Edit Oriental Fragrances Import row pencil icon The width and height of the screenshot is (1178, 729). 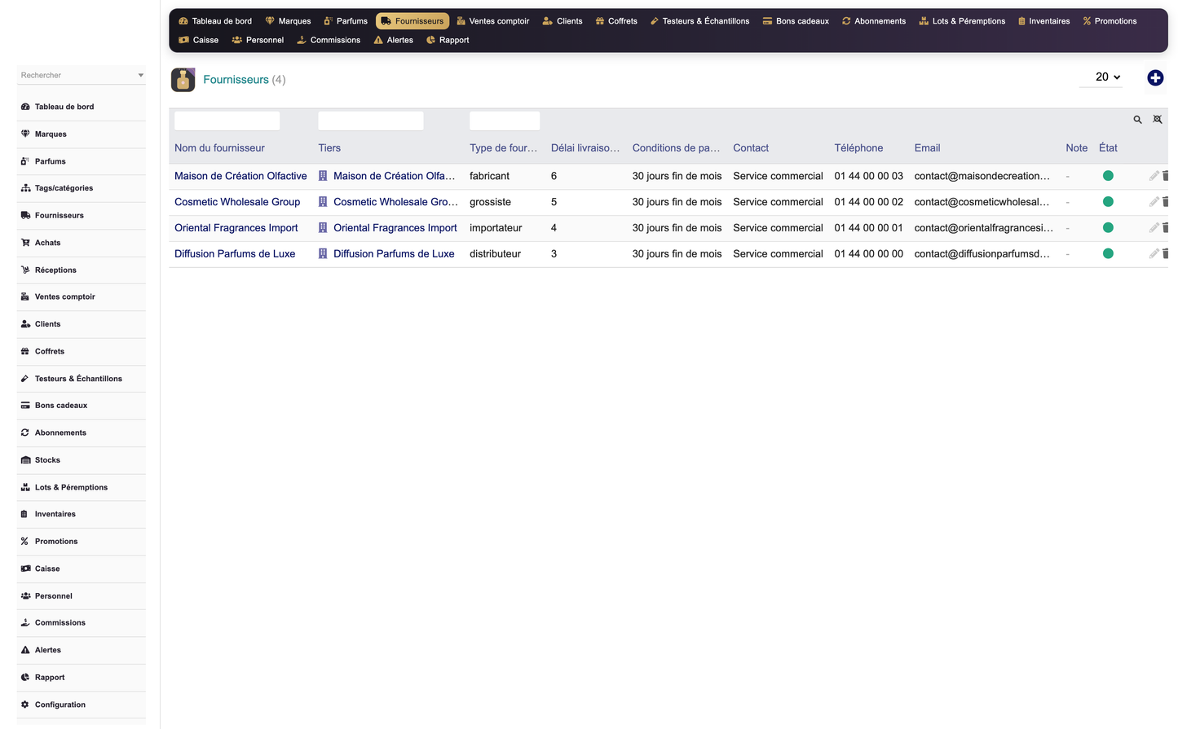click(1154, 228)
